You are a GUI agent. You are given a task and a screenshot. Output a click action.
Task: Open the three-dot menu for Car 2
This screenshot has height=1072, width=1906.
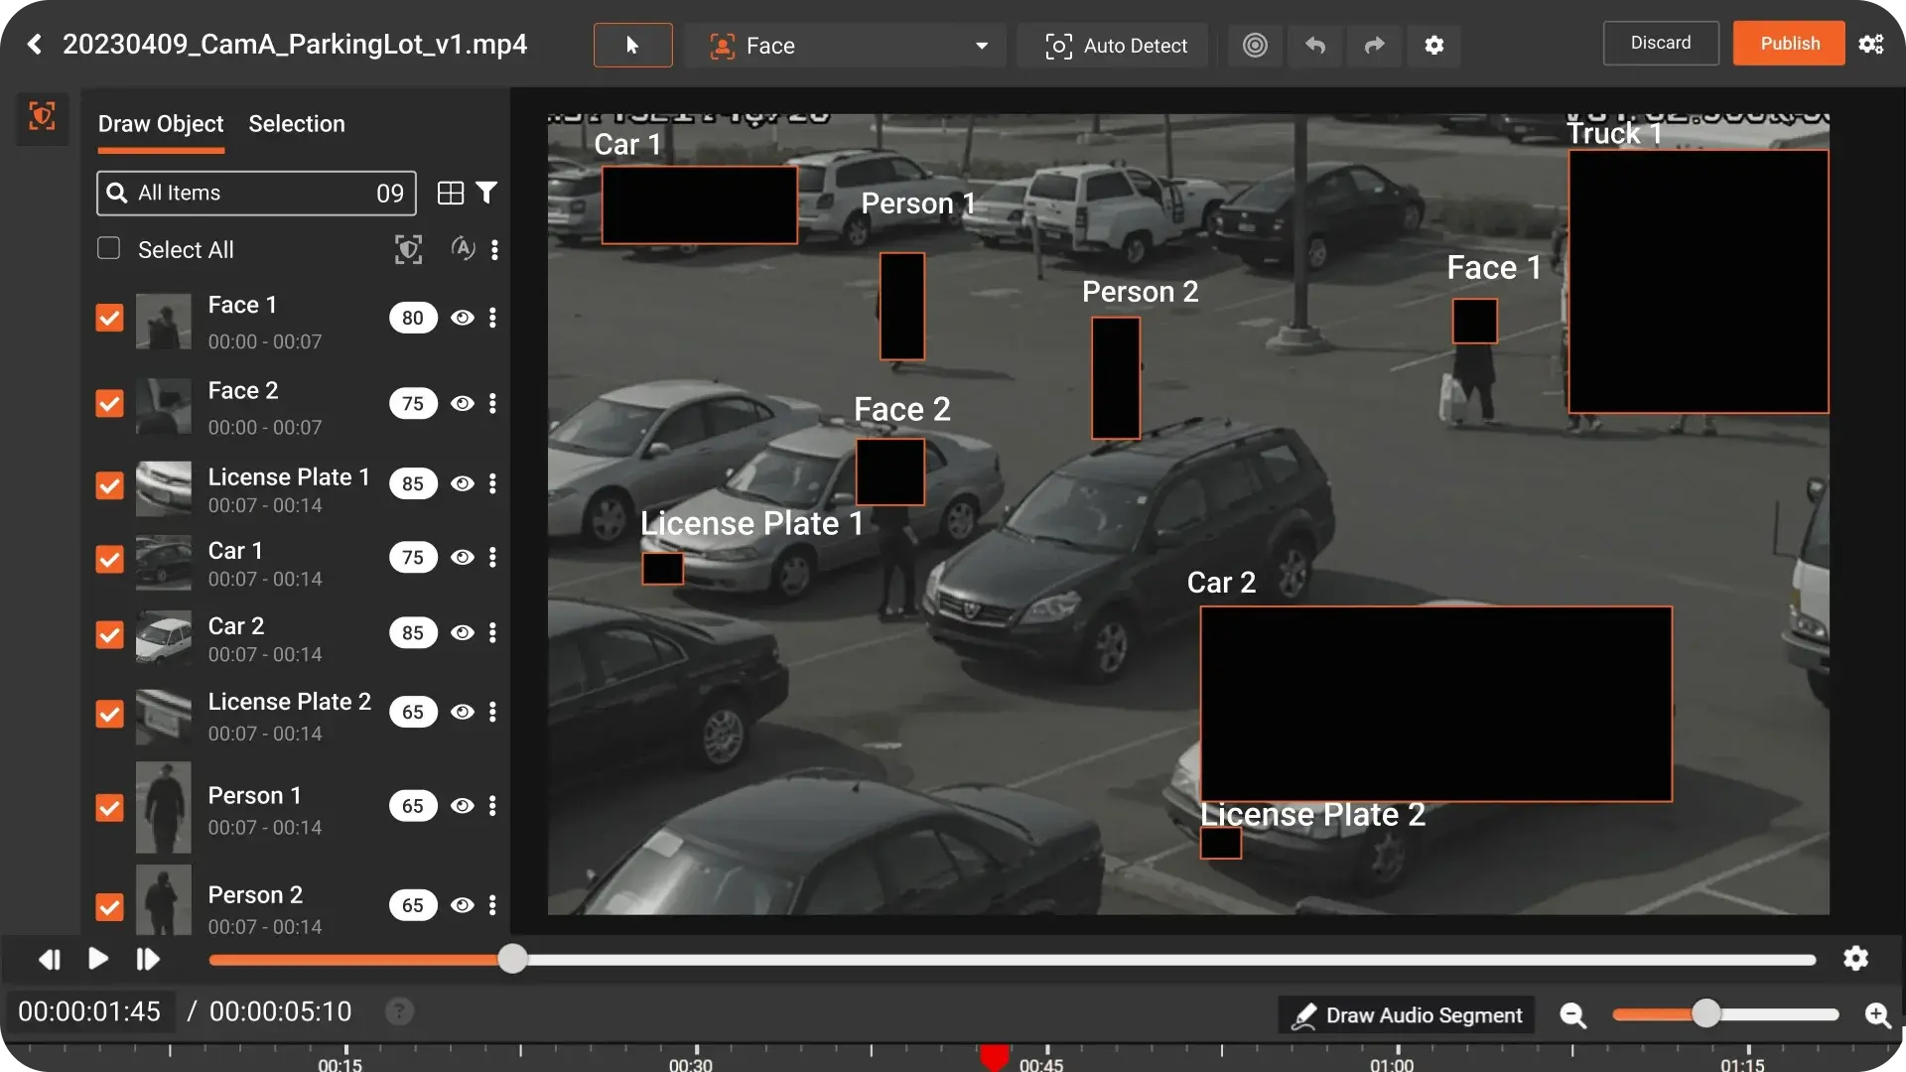tap(494, 632)
